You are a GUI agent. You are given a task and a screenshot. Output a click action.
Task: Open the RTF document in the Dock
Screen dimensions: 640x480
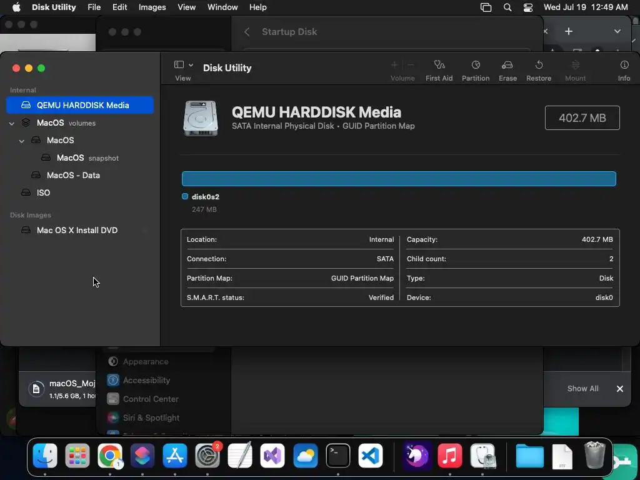point(562,456)
